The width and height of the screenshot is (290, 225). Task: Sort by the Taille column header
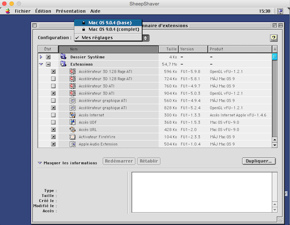(x=169, y=49)
